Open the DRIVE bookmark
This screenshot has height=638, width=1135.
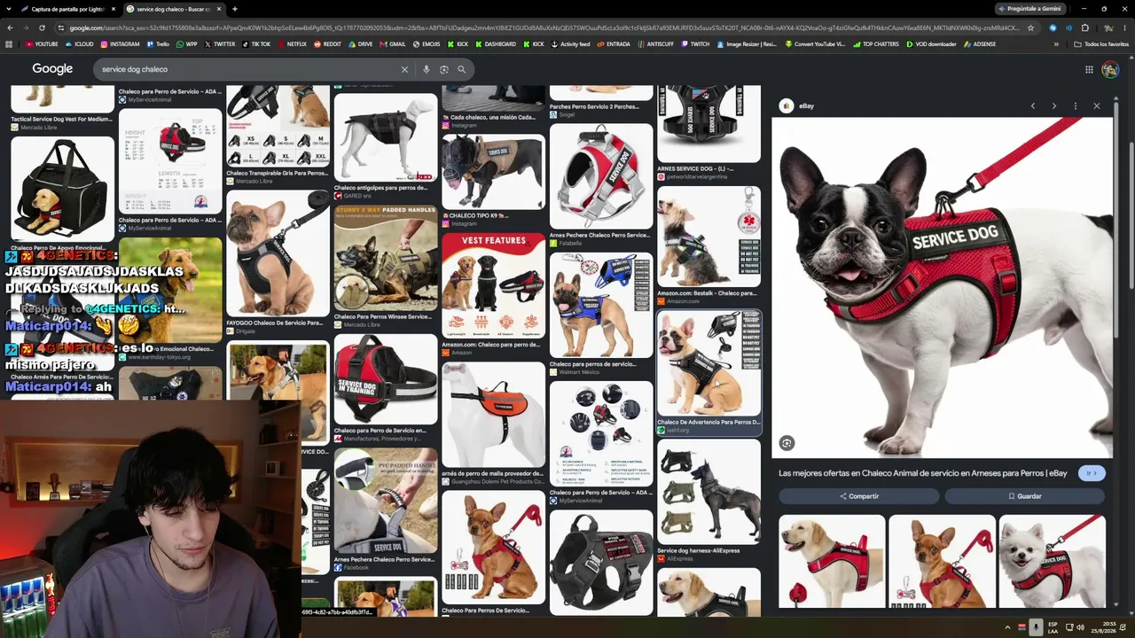tap(360, 44)
